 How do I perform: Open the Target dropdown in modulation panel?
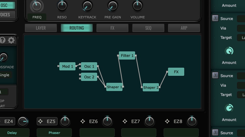241,37
